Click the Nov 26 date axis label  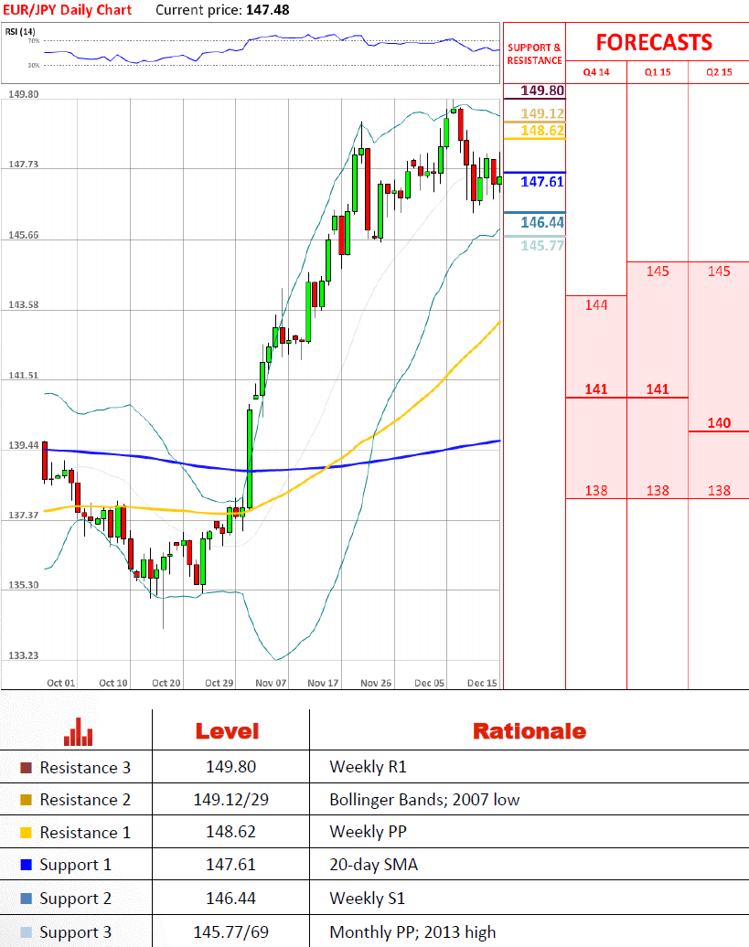[376, 683]
